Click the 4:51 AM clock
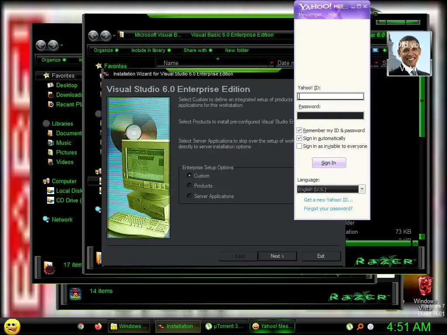The width and height of the screenshot is (447, 335). click(408, 327)
